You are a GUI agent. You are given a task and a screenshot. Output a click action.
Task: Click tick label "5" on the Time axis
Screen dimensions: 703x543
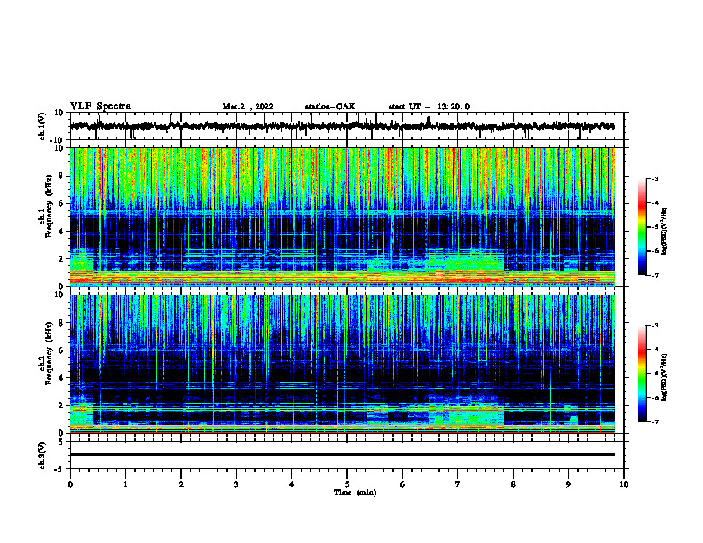347,484
